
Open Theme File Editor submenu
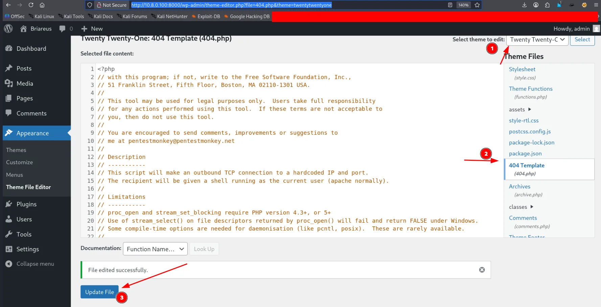pos(28,187)
